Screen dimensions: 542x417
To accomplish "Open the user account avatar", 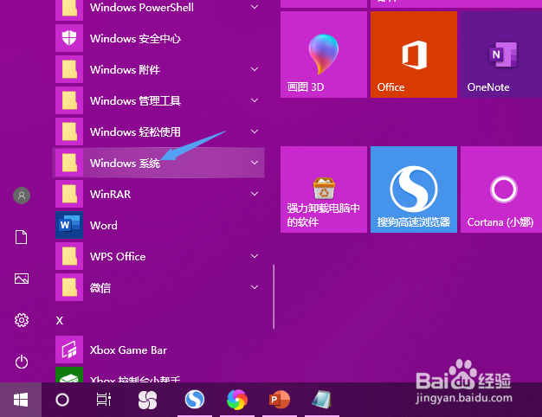I will 22,196.
